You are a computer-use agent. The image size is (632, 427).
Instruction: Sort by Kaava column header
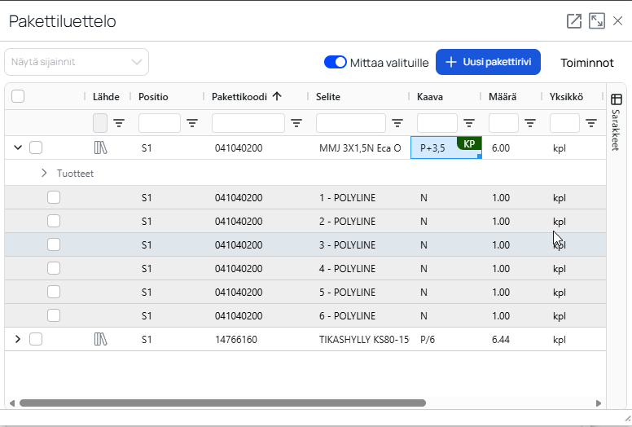(x=430, y=97)
